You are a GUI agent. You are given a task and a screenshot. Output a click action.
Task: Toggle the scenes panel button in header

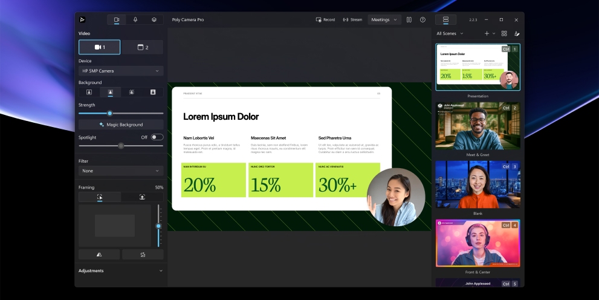coord(445,19)
